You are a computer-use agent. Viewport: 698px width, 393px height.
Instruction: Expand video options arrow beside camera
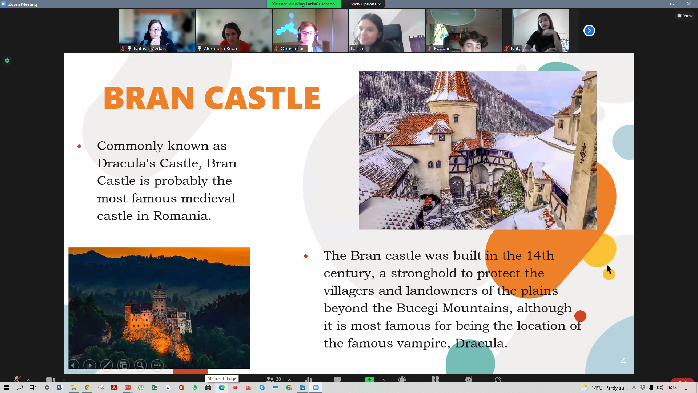click(x=64, y=380)
